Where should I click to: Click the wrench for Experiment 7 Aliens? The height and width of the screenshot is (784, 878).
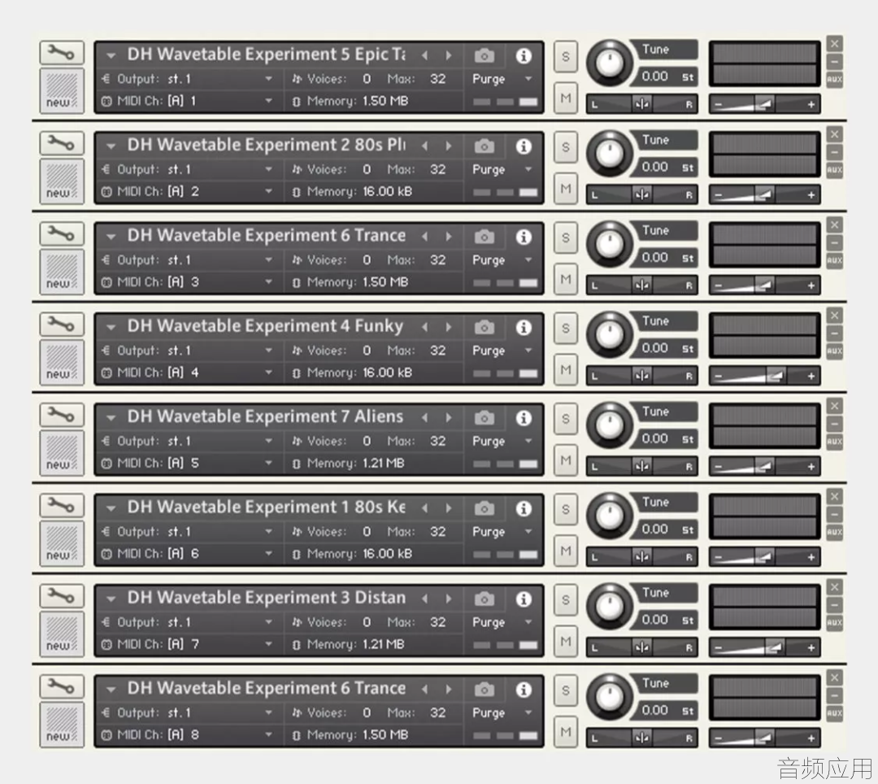click(62, 416)
